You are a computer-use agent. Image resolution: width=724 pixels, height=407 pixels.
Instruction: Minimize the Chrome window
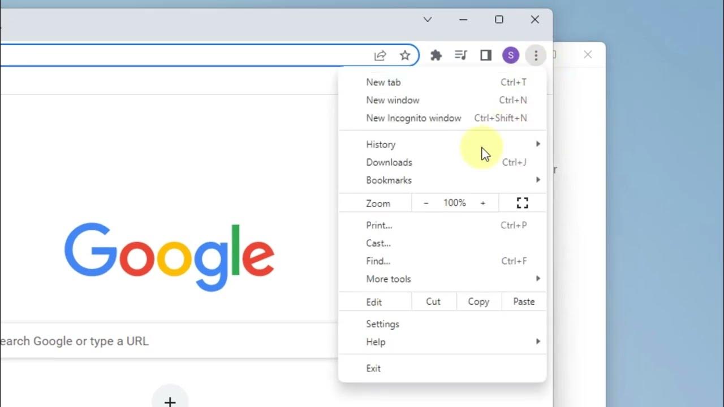point(463,19)
